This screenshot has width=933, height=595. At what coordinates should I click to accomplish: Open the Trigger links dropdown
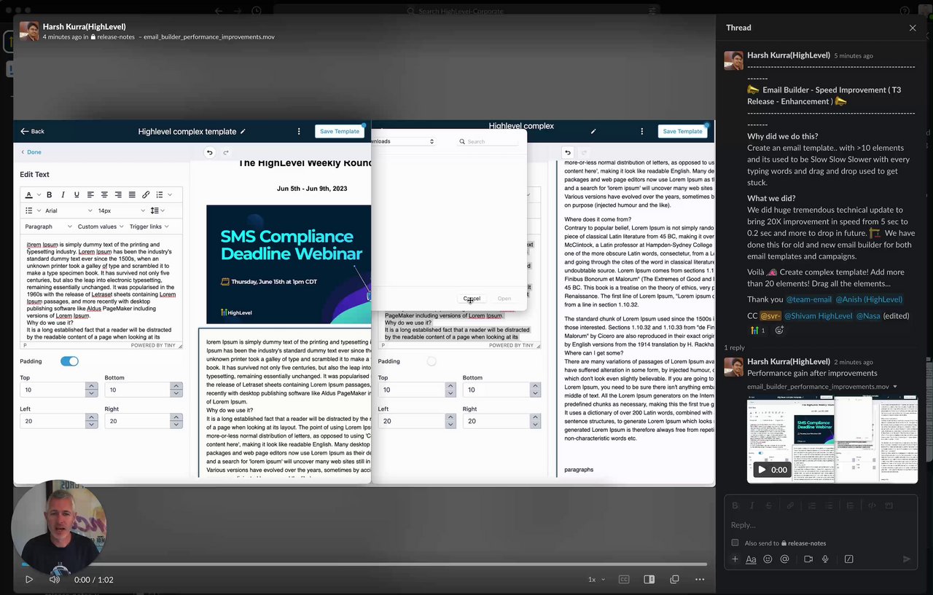coord(149,226)
